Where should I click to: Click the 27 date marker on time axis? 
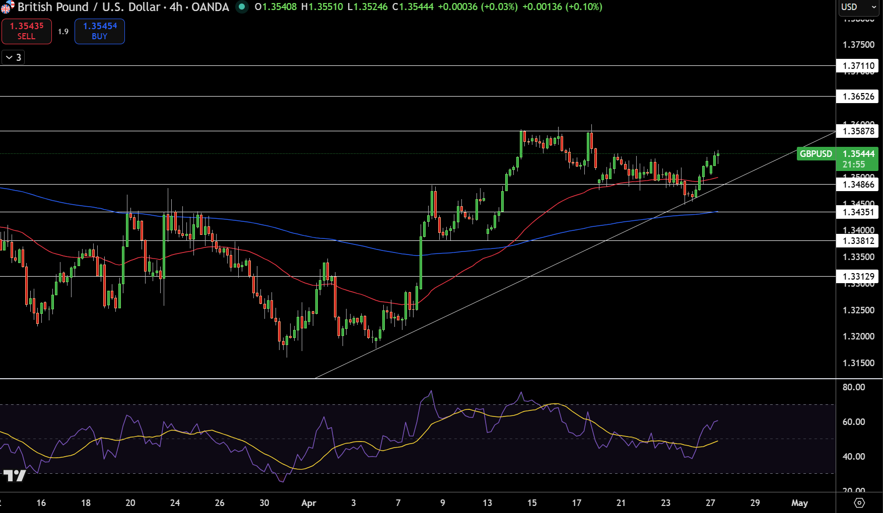pyautogui.click(x=710, y=503)
